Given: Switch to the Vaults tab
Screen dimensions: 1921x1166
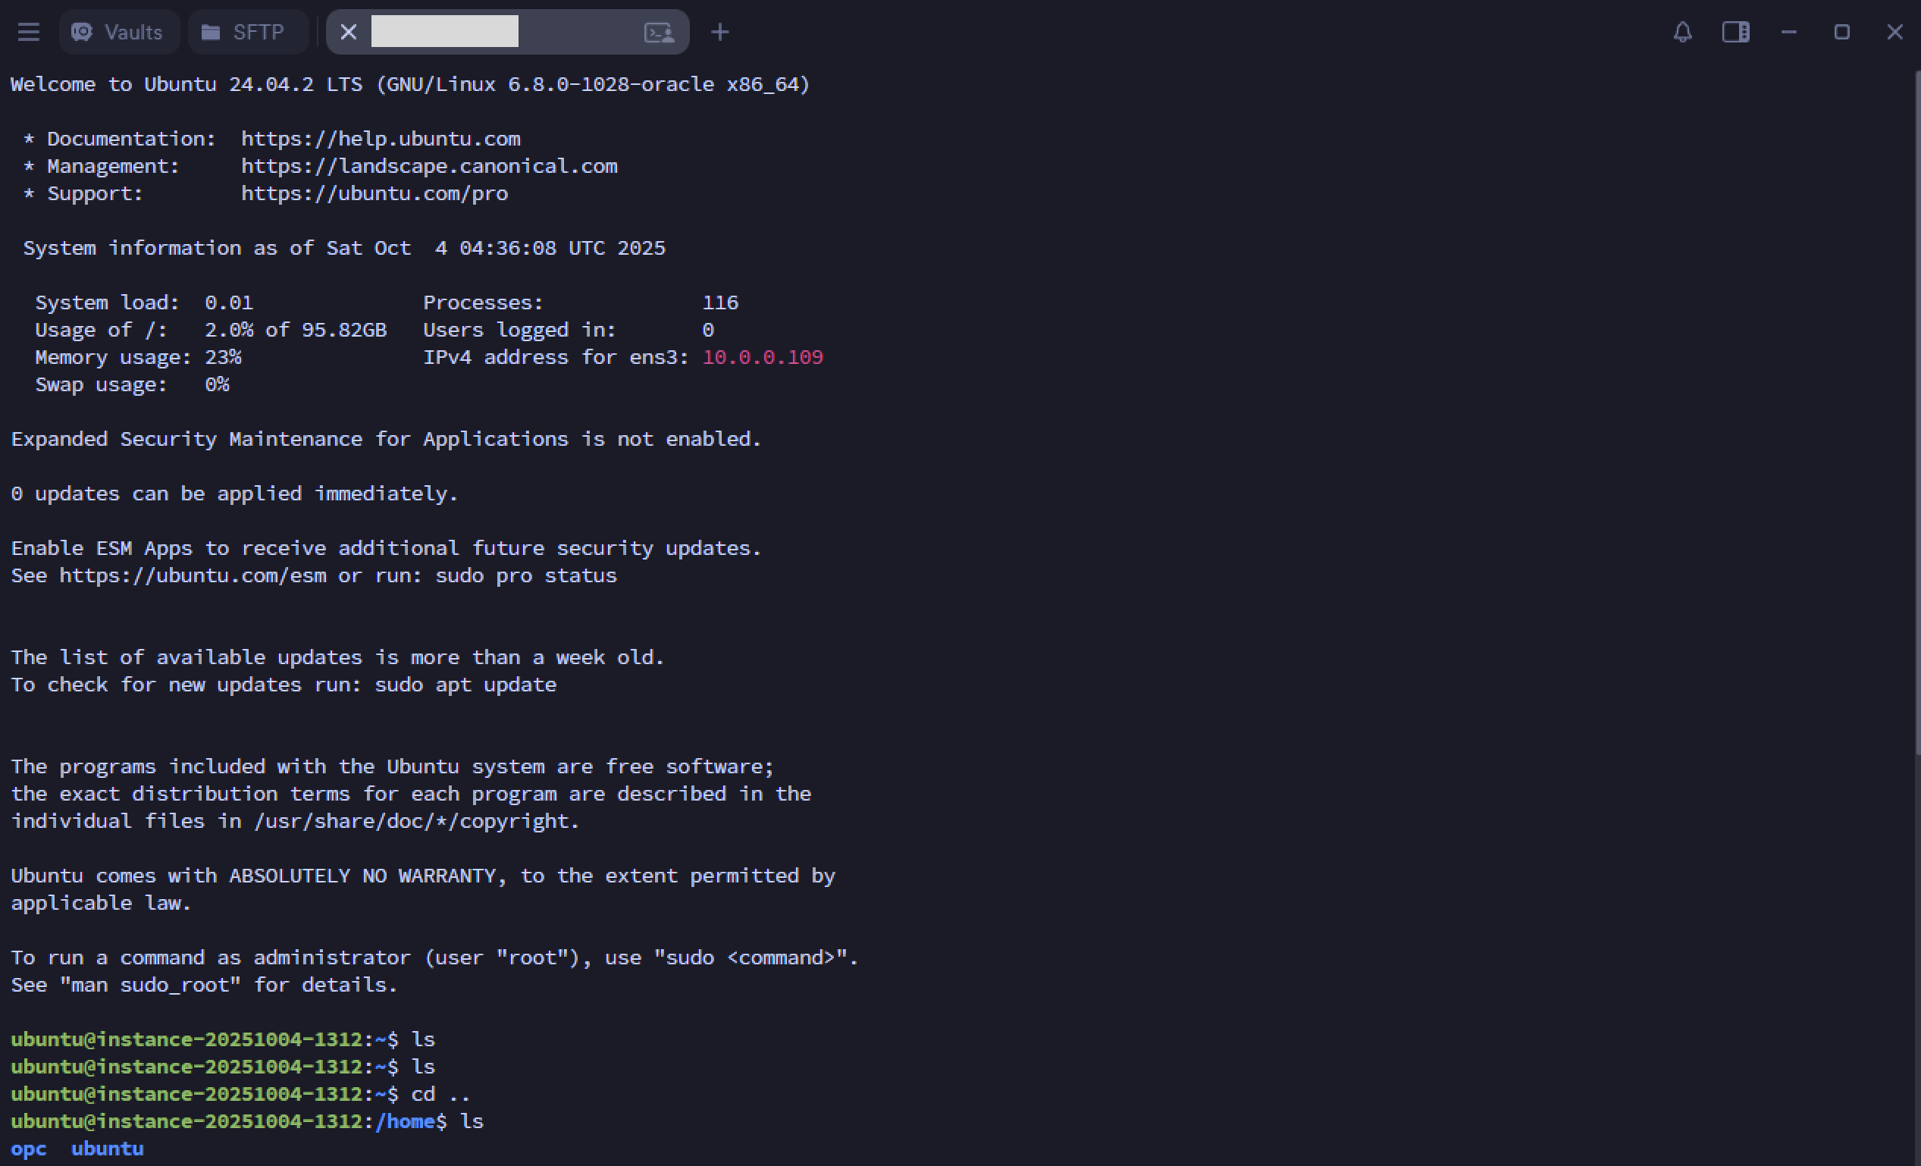Looking at the screenshot, I should click(118, 32).
